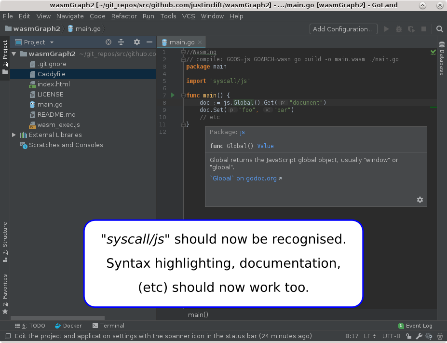This screenshot has width=447, height=343.
Task: Click the gear icon left of Hector in status bar
Action: tap(429, 336)
